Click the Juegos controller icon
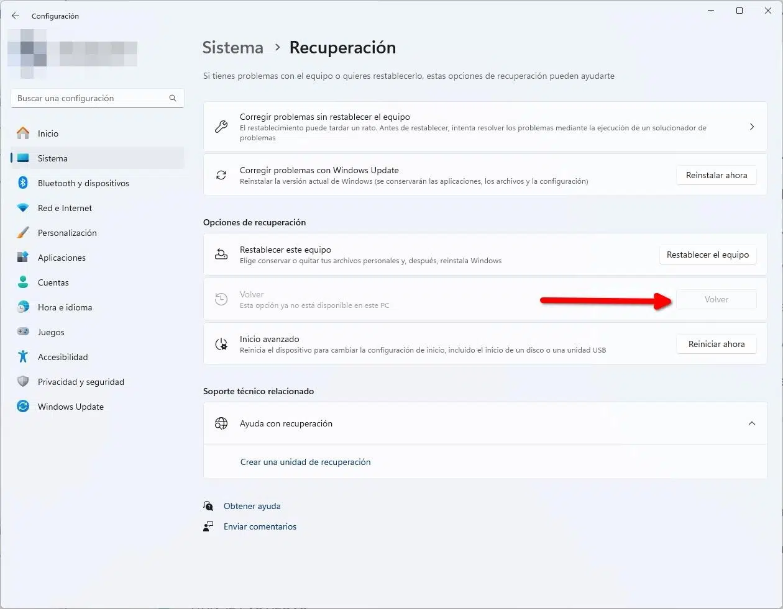The image size is (783, 609). click(x=23, y=332)
